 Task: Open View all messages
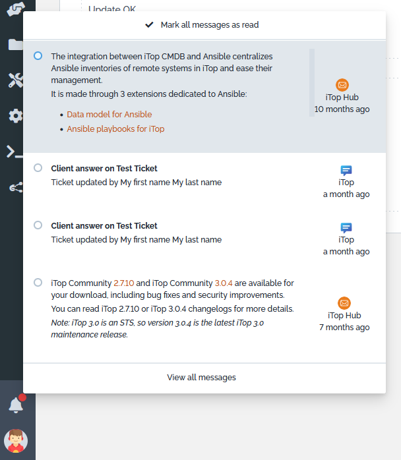tap(201, 378)
